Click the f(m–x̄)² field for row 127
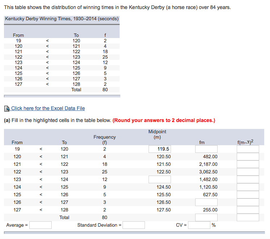 click(x=248, y=210)
